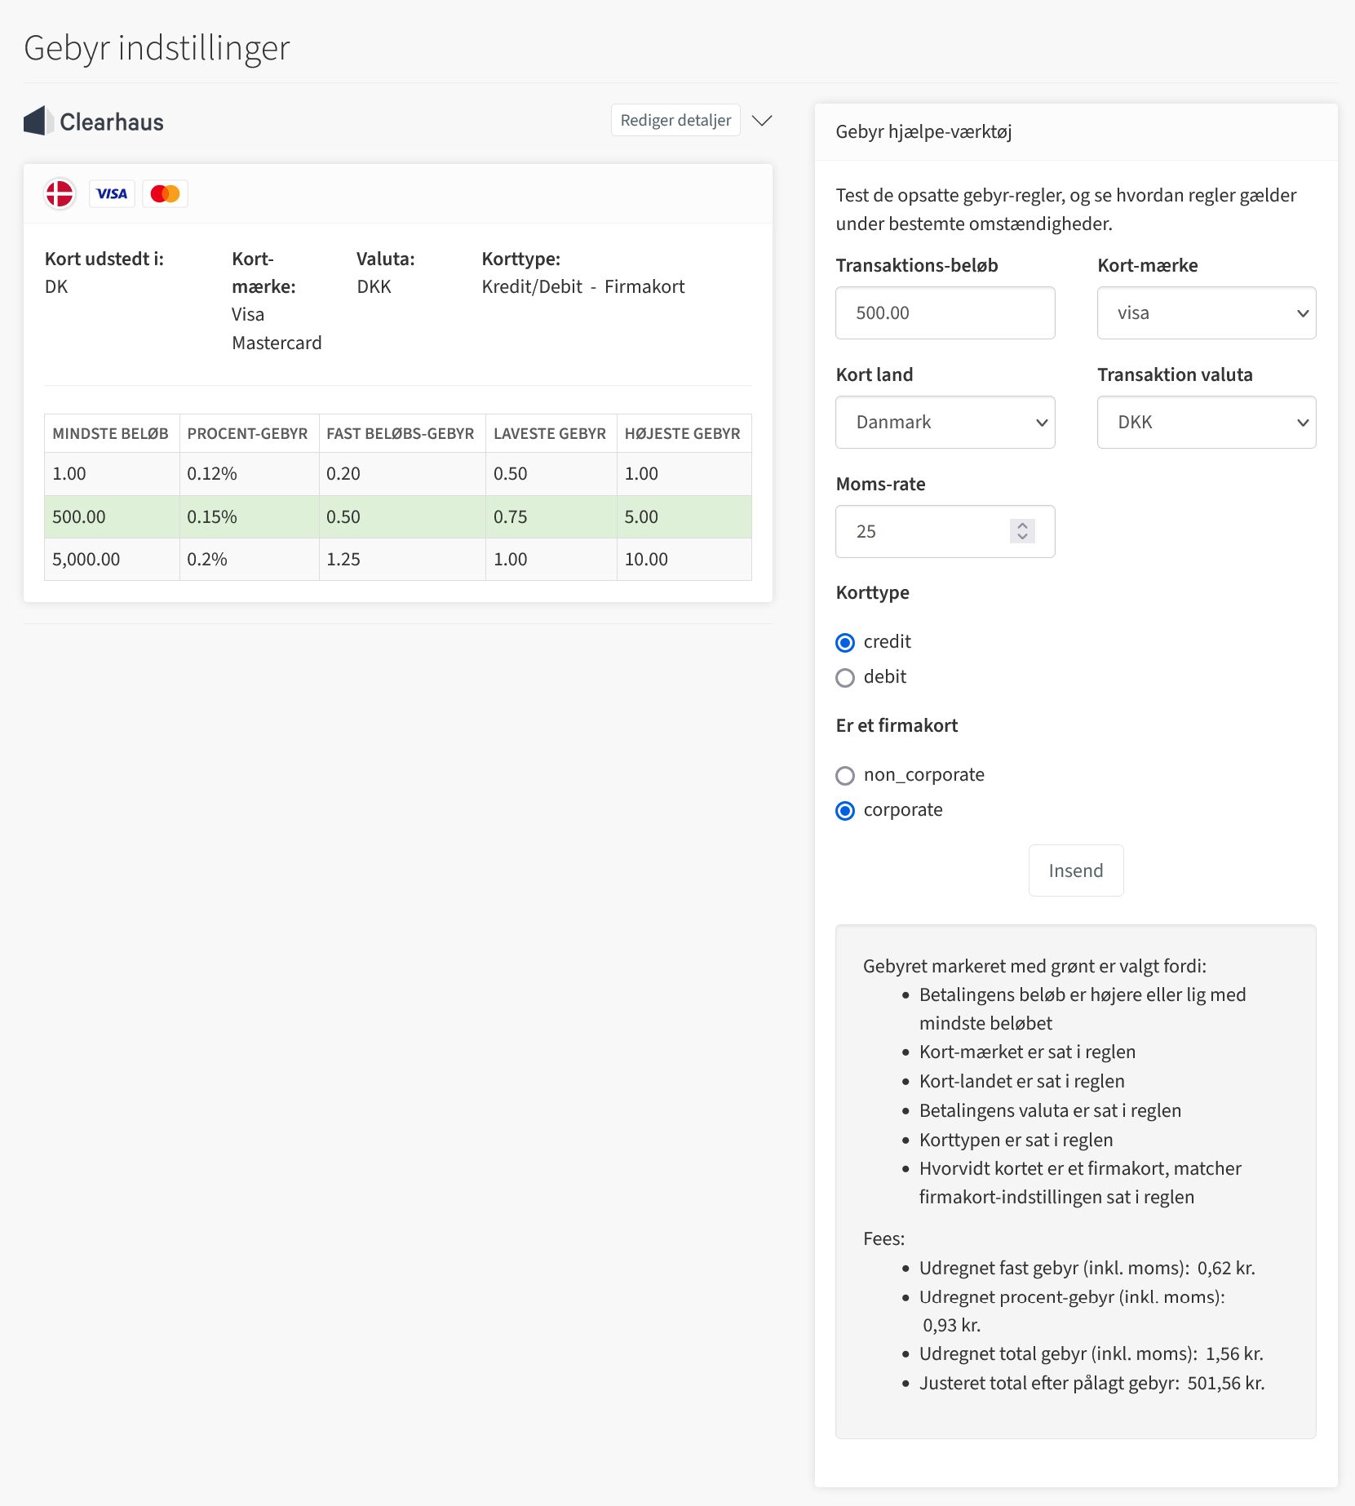Click the FAST BELØBS-GEBYR column header
This screenshot has height=1506, width=1355.
pyautogui.click(x=401, y=433)
